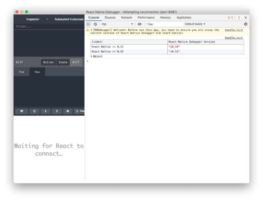Switch to the Network tab

[127, 17]
